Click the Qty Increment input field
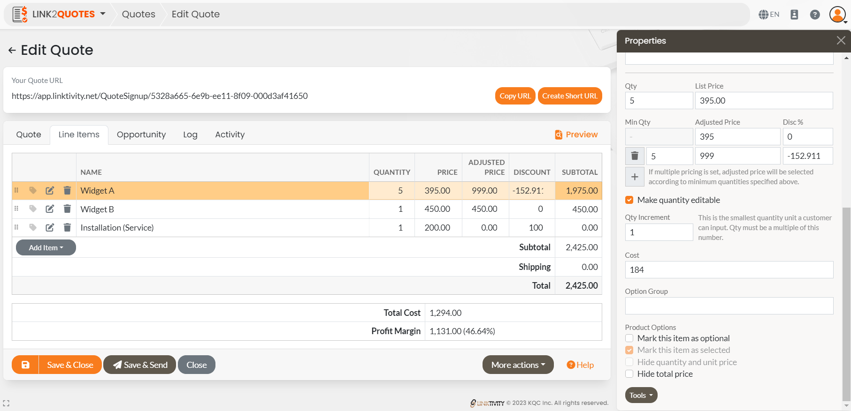This screenshot has width=851, height=411. click(x=659, y=232)
